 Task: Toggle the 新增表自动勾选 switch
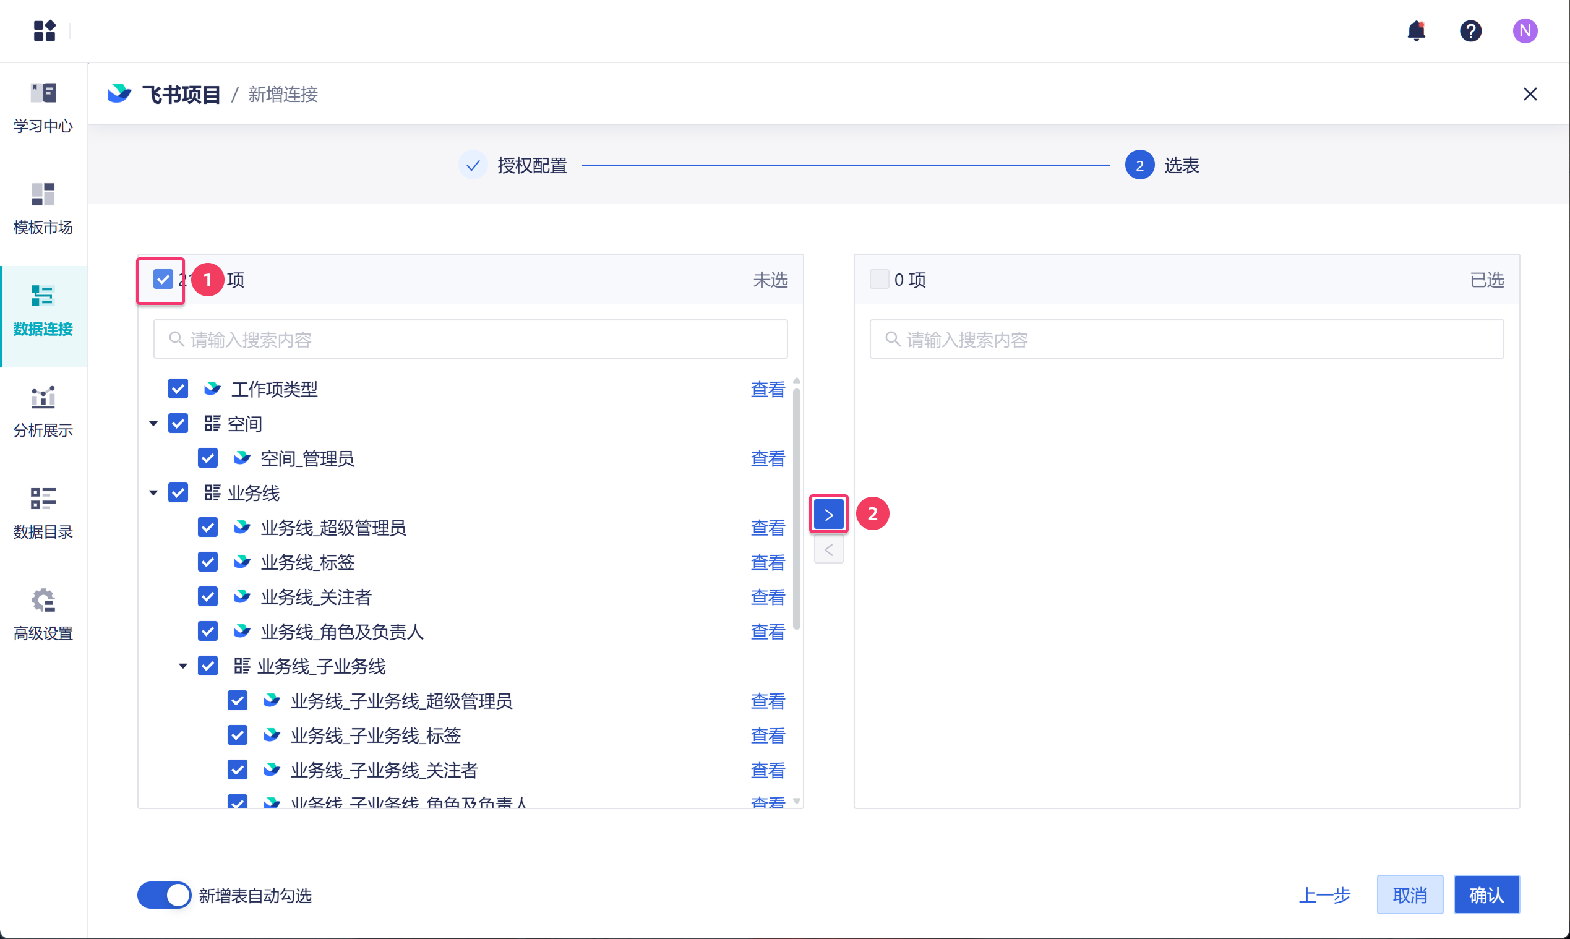(x=165, y=894)
